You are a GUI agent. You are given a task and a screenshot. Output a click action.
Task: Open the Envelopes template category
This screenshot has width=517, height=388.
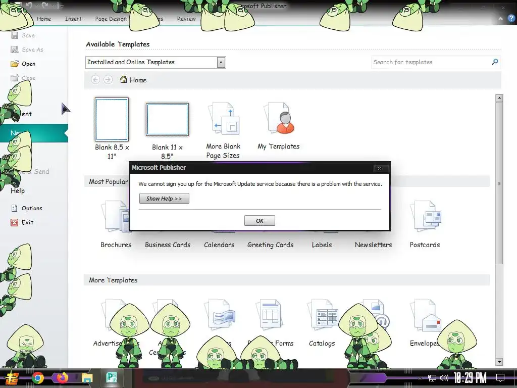click(425, 323)
